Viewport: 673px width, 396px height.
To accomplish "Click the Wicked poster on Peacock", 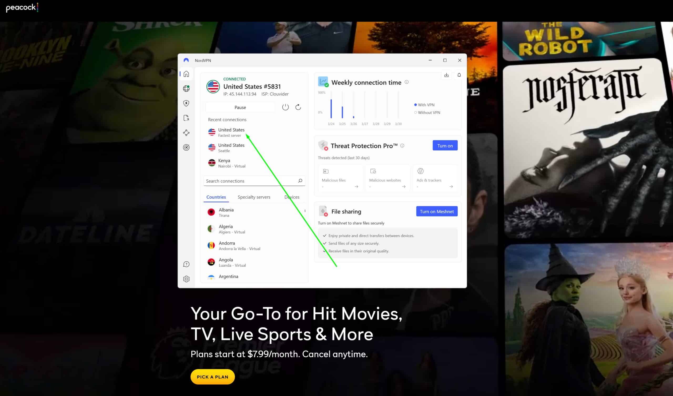I will click(589, 319).
